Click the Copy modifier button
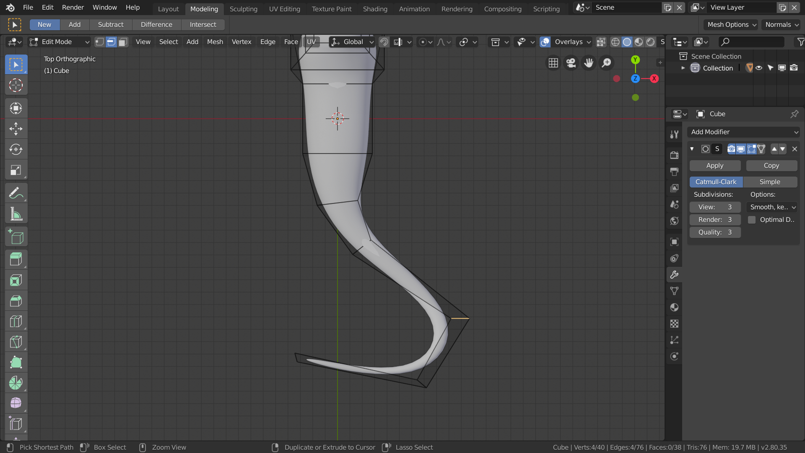Image resolution: width=805 pixels, height=453 pixels. click(x=771, y=166)
